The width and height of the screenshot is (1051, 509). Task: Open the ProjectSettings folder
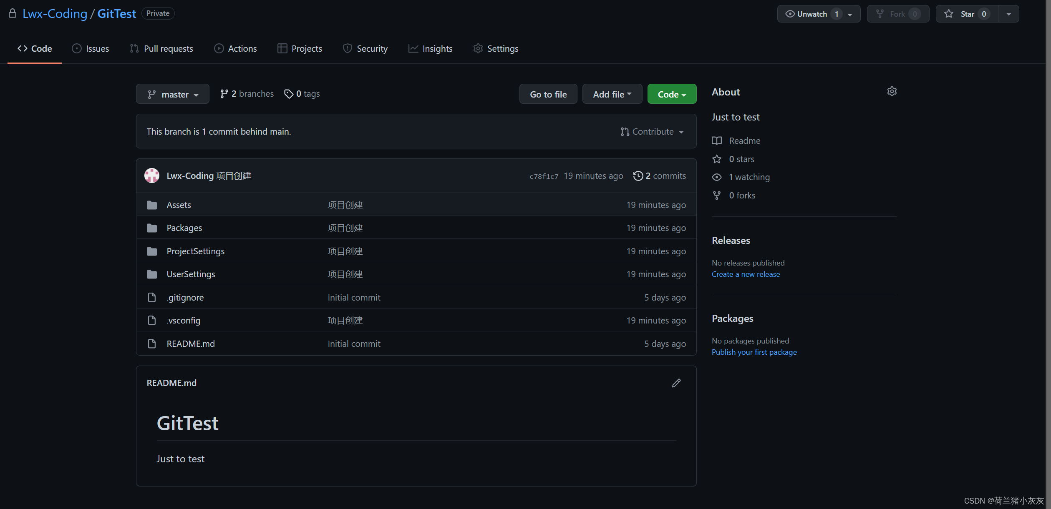(195, 251)
